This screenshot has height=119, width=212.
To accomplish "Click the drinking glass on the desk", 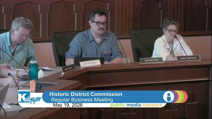I will pos(126,60).
